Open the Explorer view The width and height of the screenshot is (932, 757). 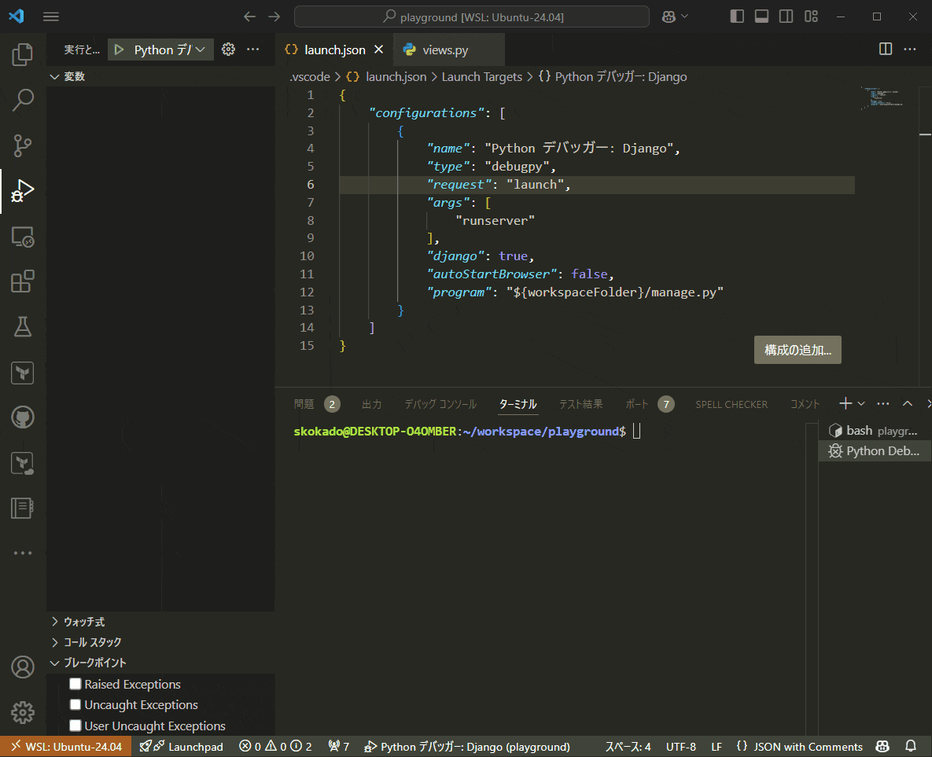[x=22, y=53]
